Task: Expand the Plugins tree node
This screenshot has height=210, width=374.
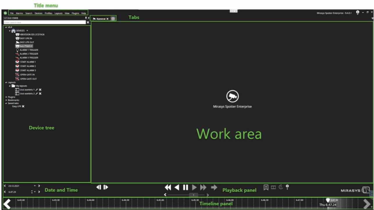Action: [x=6, y=97]
